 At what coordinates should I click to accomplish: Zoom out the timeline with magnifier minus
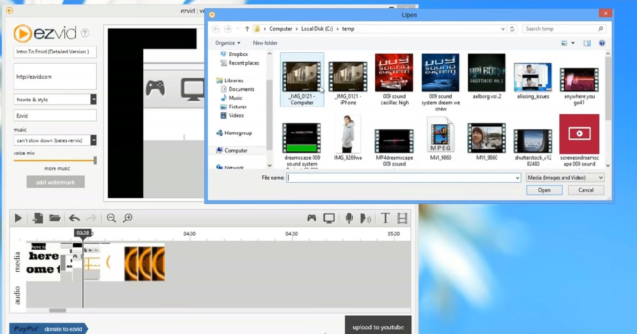[111, 218]
